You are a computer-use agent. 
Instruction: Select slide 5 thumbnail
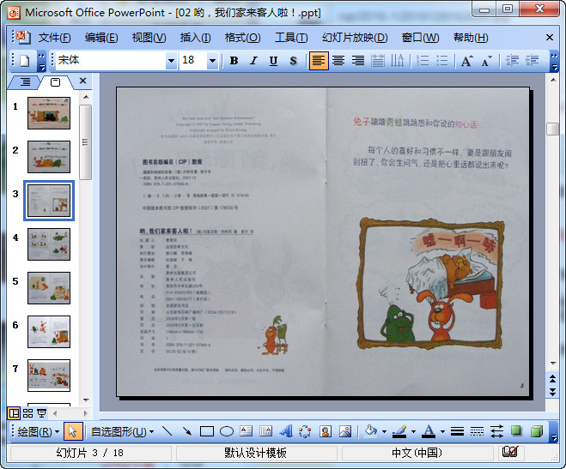pos(49,288)
